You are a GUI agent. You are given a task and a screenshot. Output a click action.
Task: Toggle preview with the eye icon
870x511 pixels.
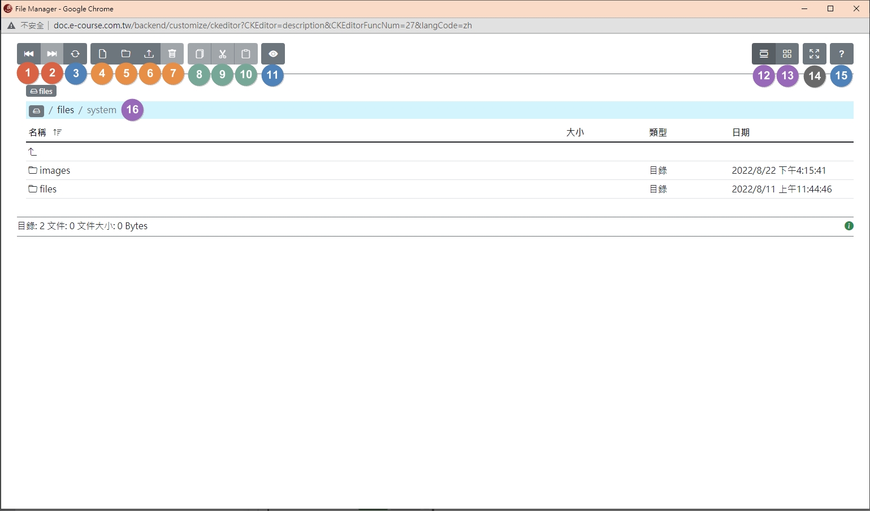(x=273, y=54)
